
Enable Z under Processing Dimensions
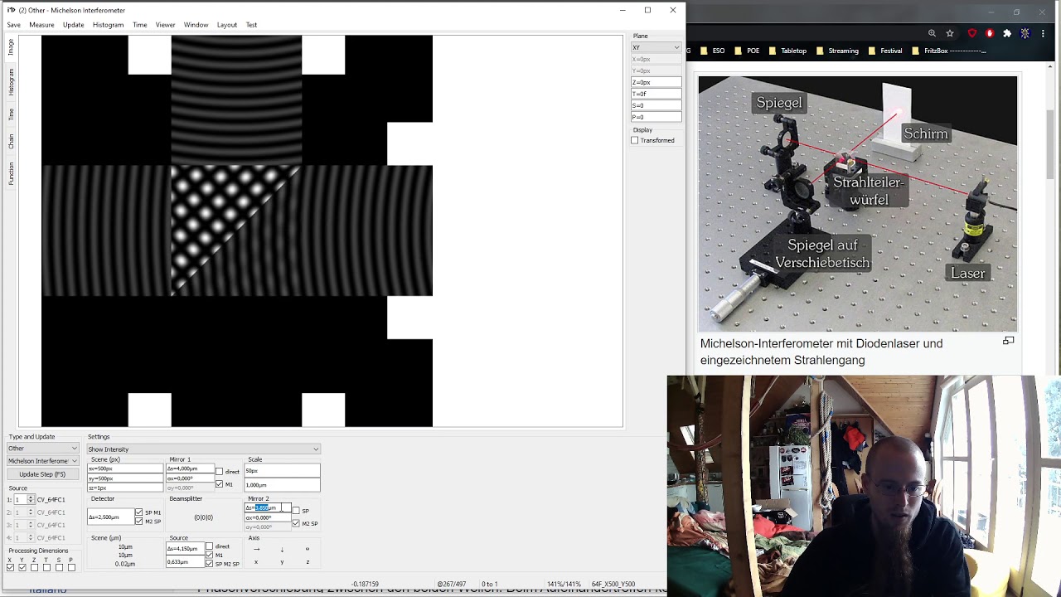coord(34,567)
